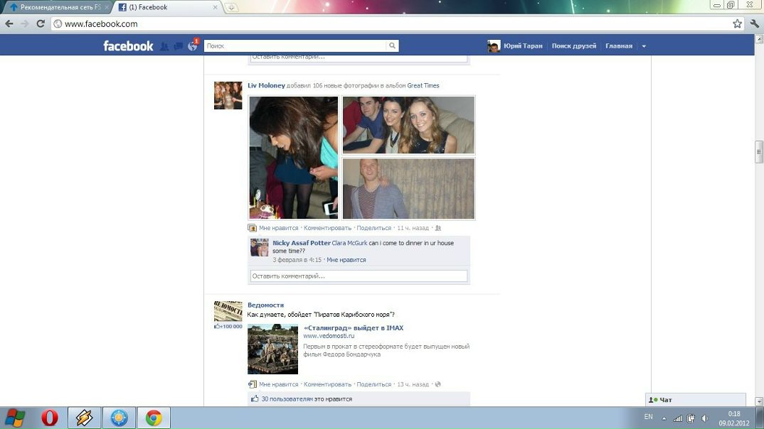Click the comment field under the photo album
The image size is (764, 429).
tap(359, 276)
